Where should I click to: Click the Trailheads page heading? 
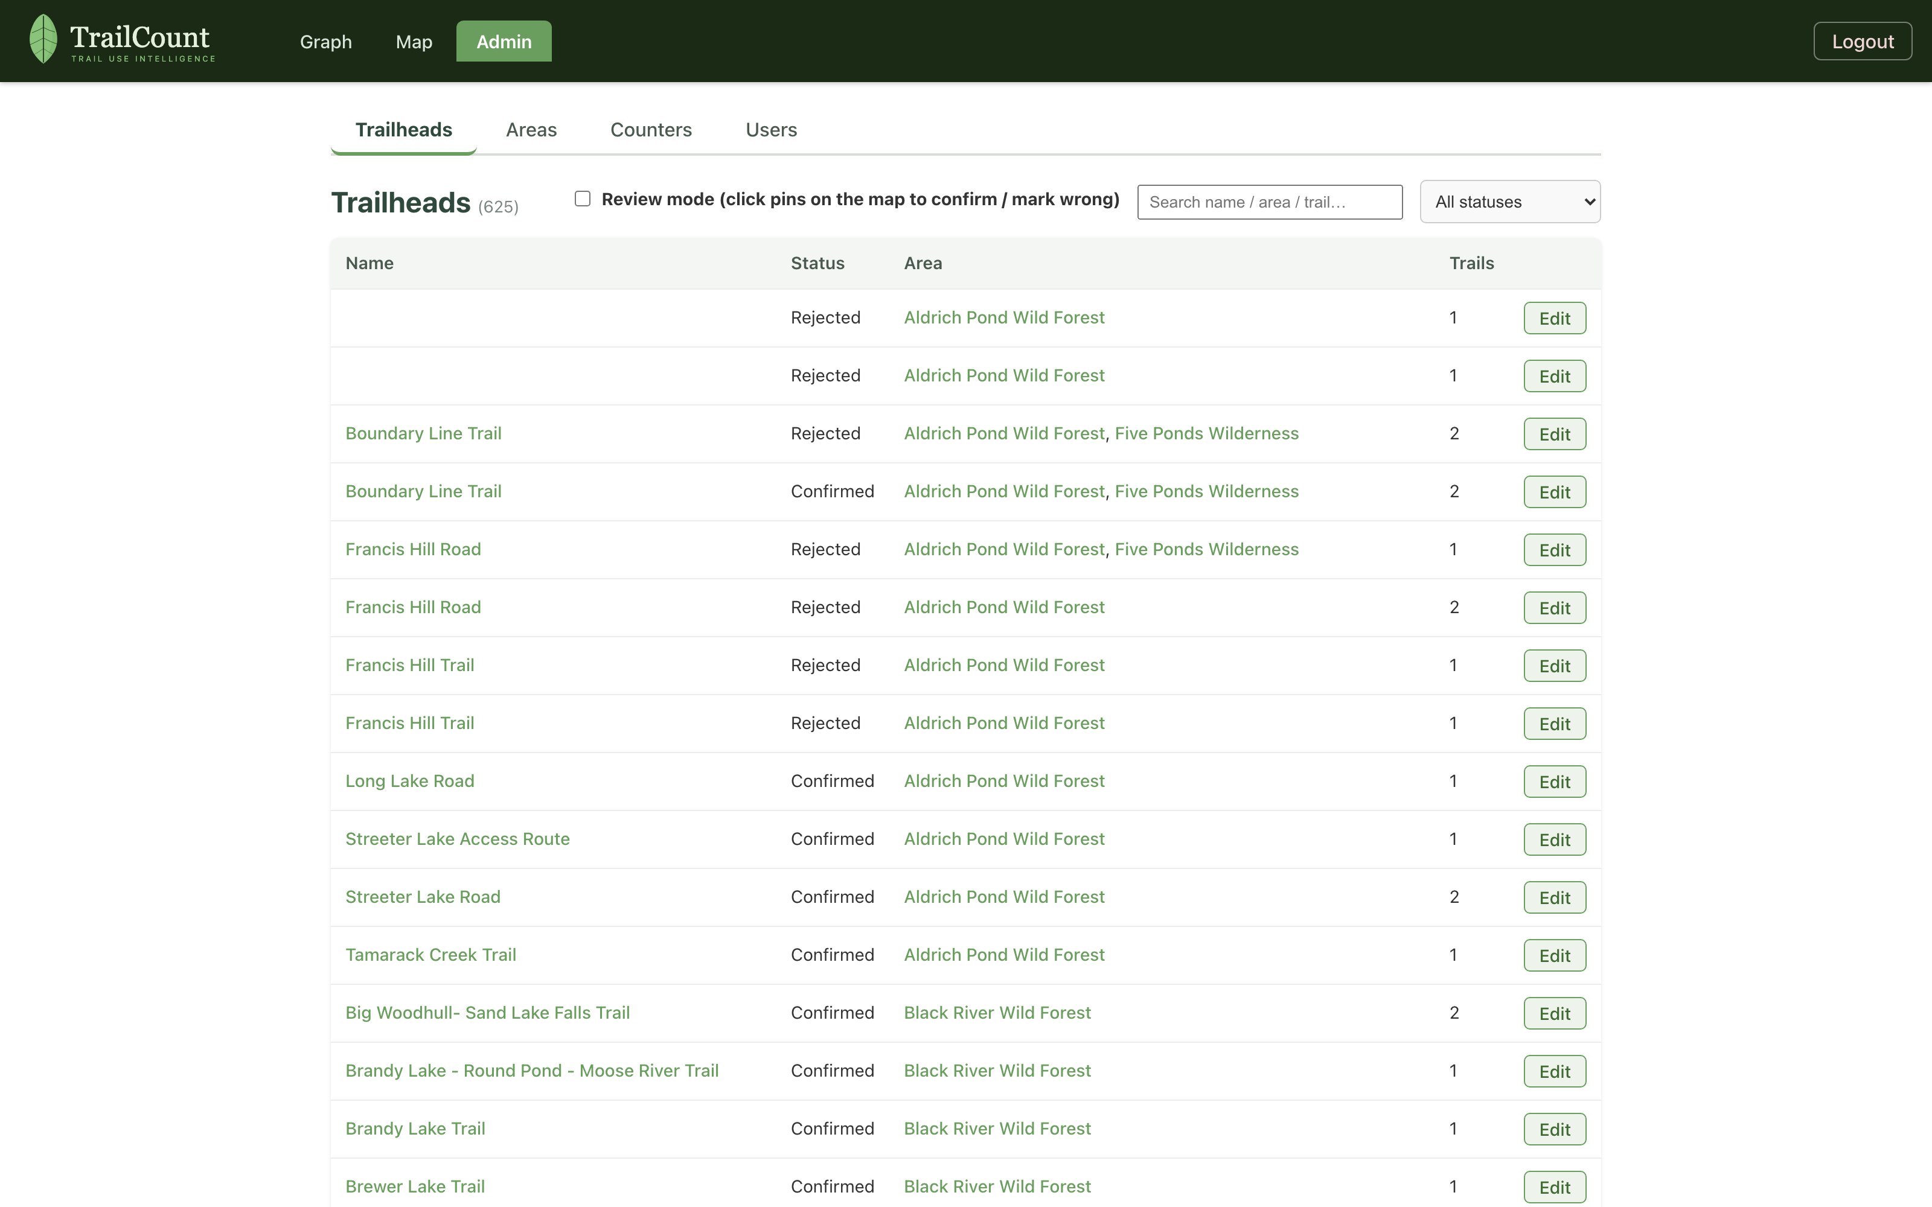tap(401, 203)
